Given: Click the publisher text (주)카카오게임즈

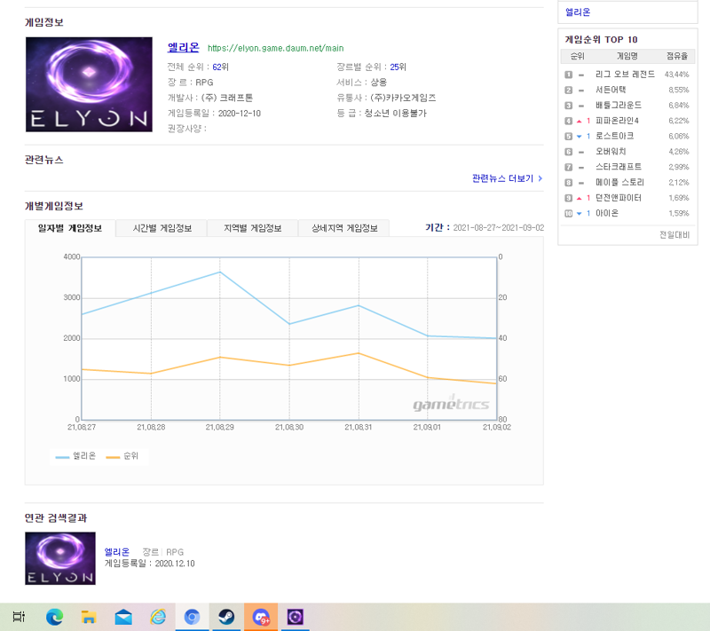Looking at the screenshot, I should click(x=403, y=98).
